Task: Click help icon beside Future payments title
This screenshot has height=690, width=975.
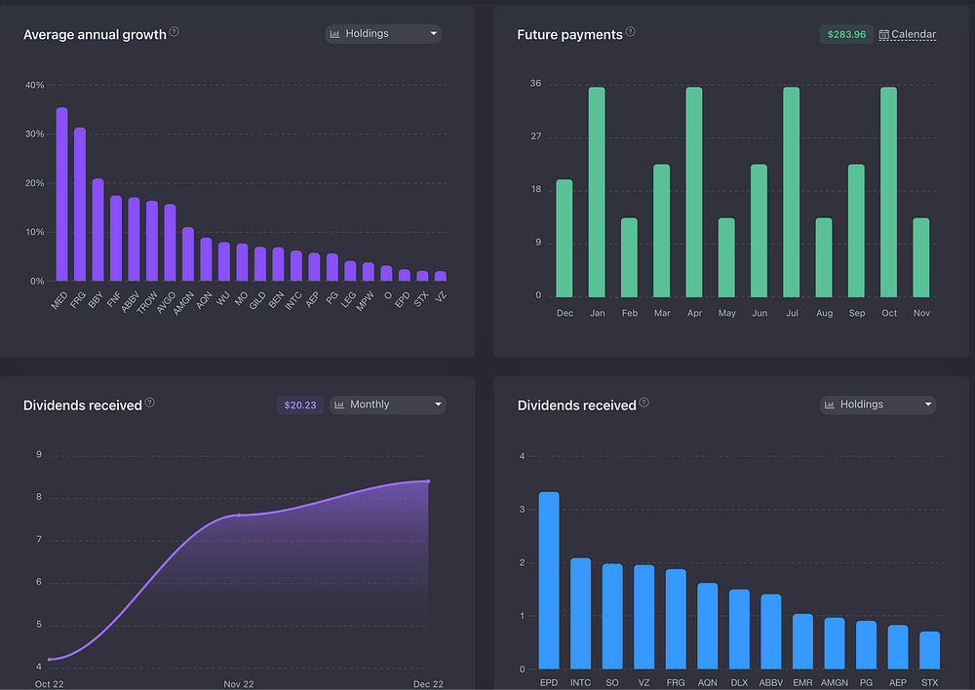Action: click(631, 32)
